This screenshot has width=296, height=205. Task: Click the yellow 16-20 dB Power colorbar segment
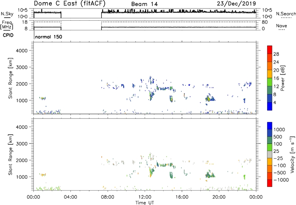point(270,74)
